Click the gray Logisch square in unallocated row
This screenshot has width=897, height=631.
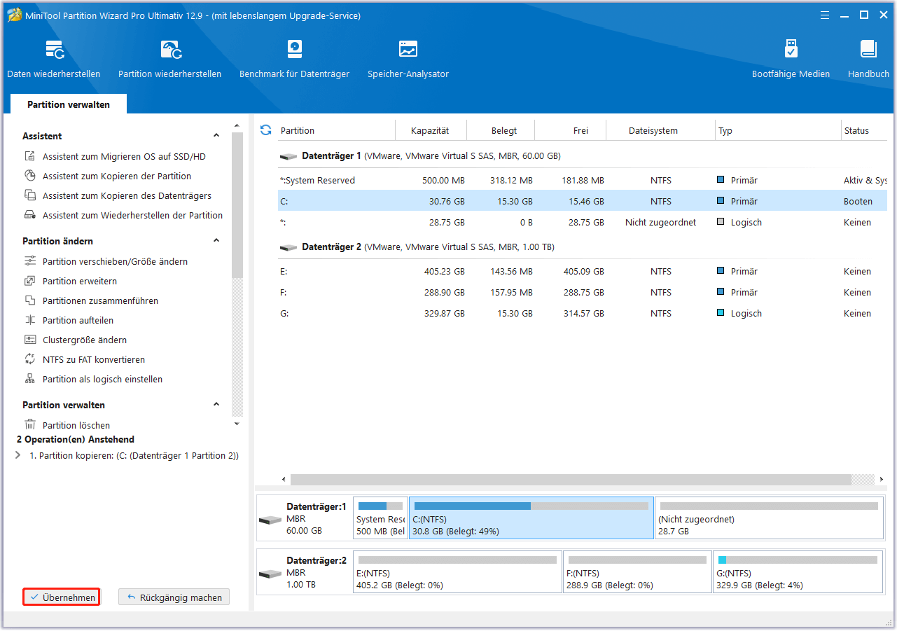(x=721, y=223)
